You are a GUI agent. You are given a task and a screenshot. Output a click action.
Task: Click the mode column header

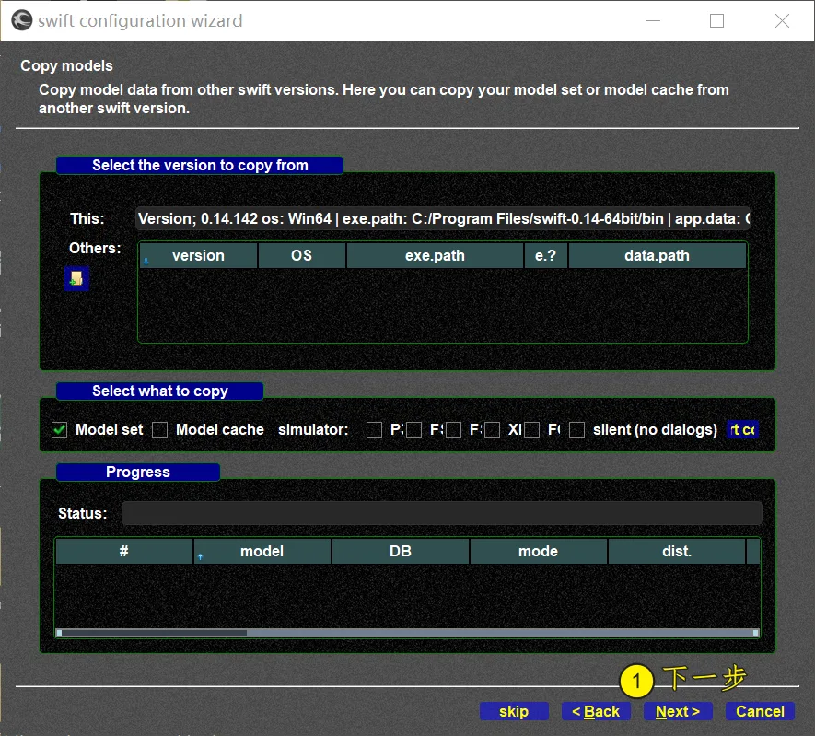tap(538, 552)
